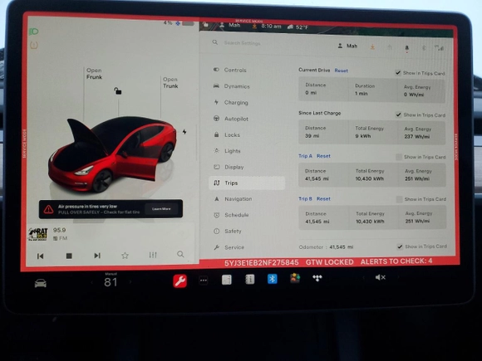Open the Tidal music app
Image resolution: width=482 pixels, height=361 pixels.
pos(317,278)
